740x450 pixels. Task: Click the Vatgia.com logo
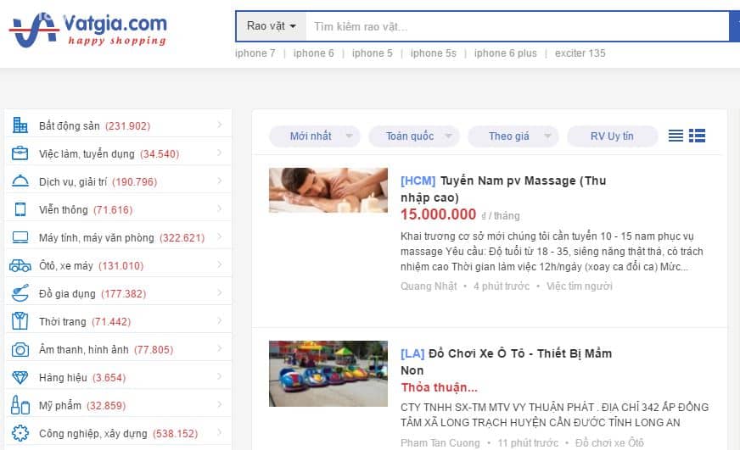[x=88, y=31]
